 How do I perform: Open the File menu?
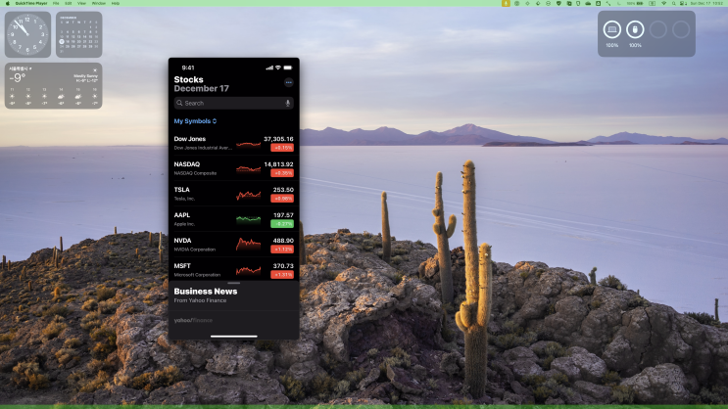pos(56,3)
